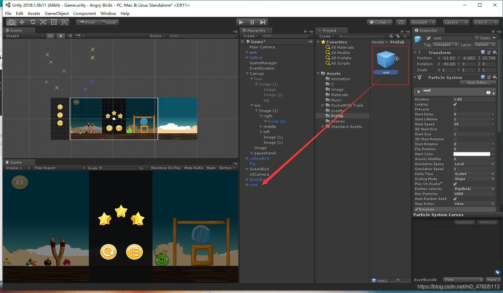Open the Layers dropdown

tap(456, 22)
